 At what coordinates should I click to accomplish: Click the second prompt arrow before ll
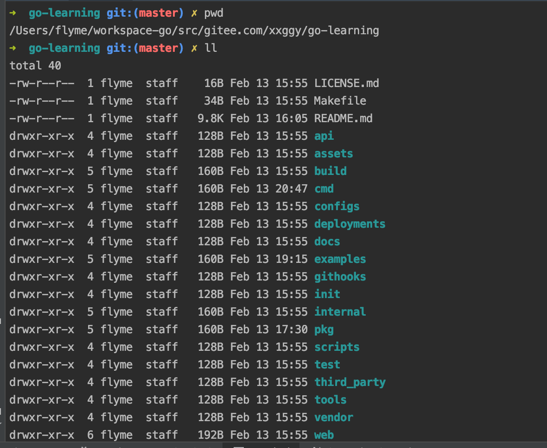point(13,48)
